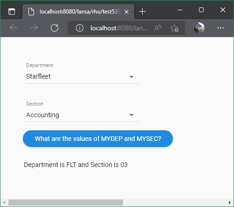This screenshot has width=234, height=207.
Task: Click horizontal scrollbar left arrow
Action: [4, 202]
